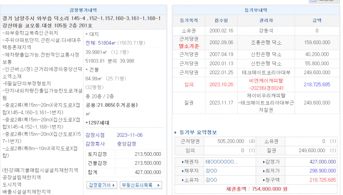343x195 pixels.
Task: Click the creditor link 테OOOOOOO...
Action: (x=221, y=162)
